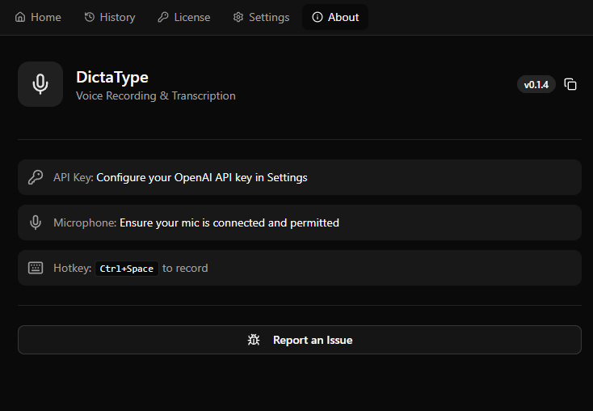
Task: Switch to the Home tab
Action: pyautogui.click(x=38, y=17)
